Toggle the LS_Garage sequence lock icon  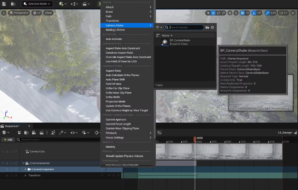tap(296, 133)
